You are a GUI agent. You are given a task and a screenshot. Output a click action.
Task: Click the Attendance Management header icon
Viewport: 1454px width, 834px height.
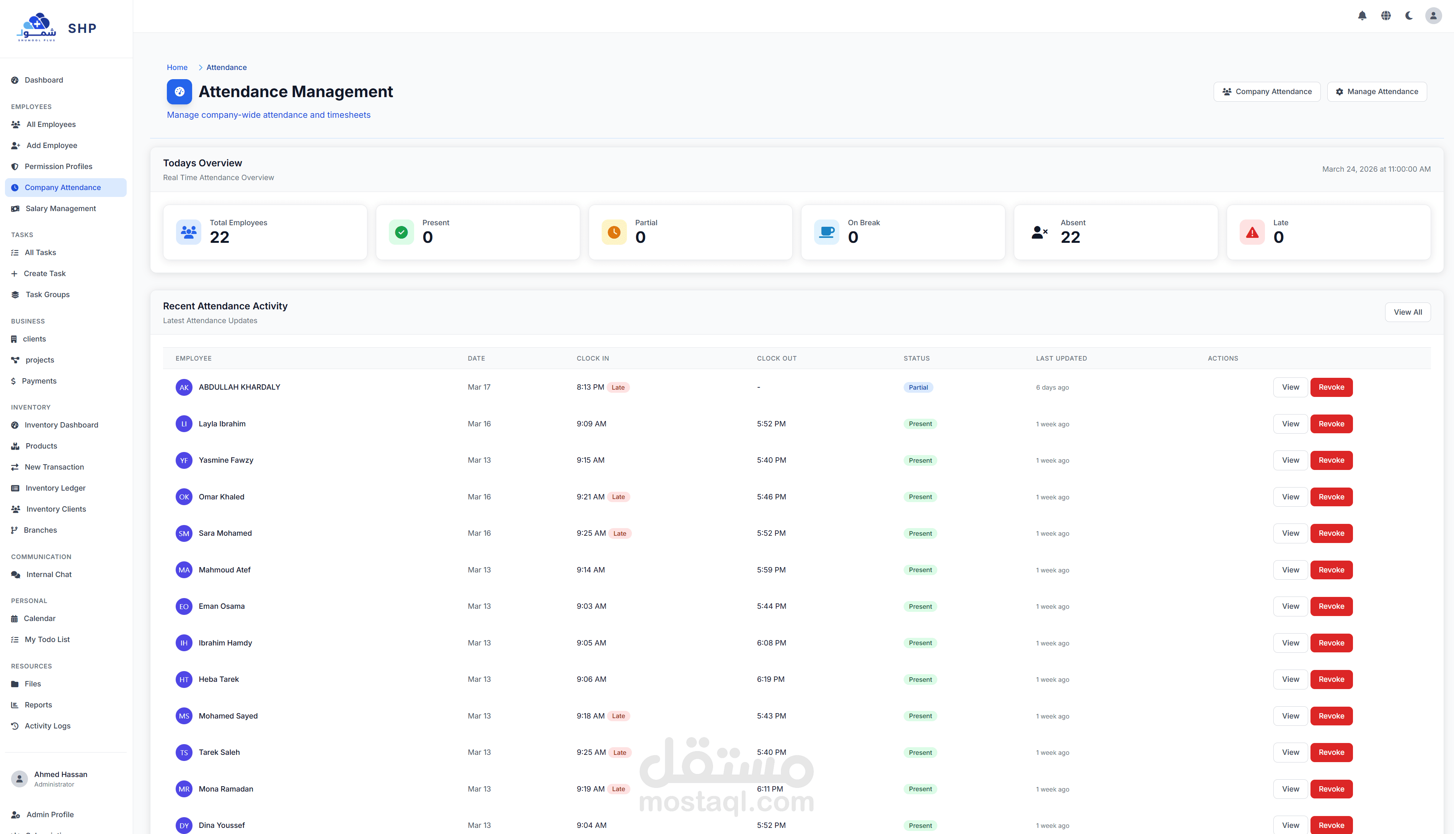180,92
